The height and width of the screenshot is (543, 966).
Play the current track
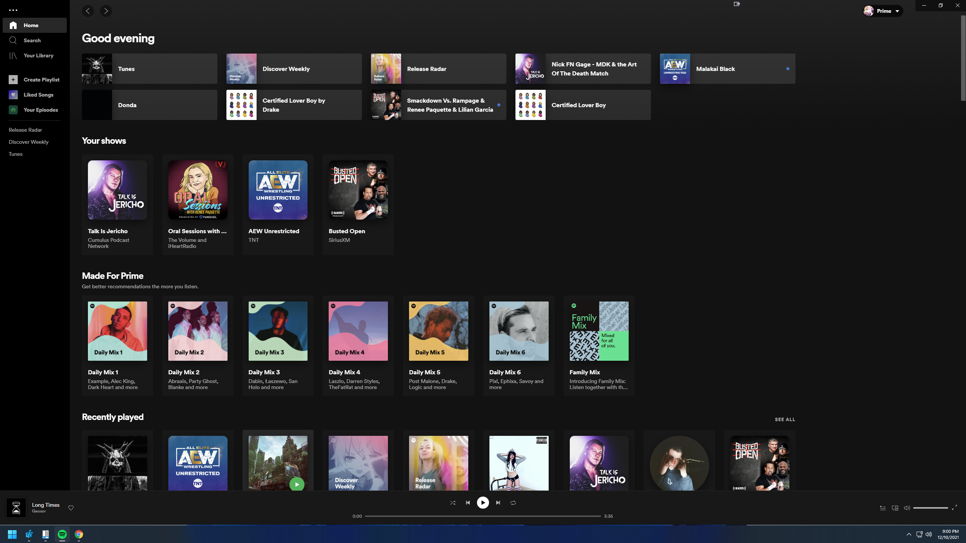(483, 503)
